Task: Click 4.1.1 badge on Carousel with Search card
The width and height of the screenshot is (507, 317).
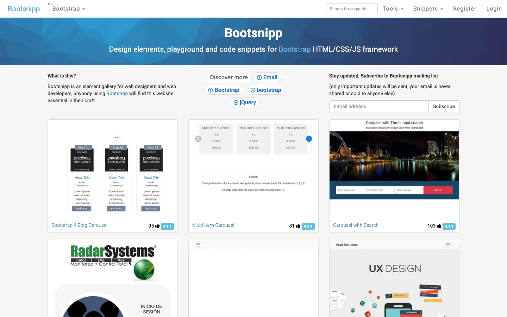Action: 449,226
